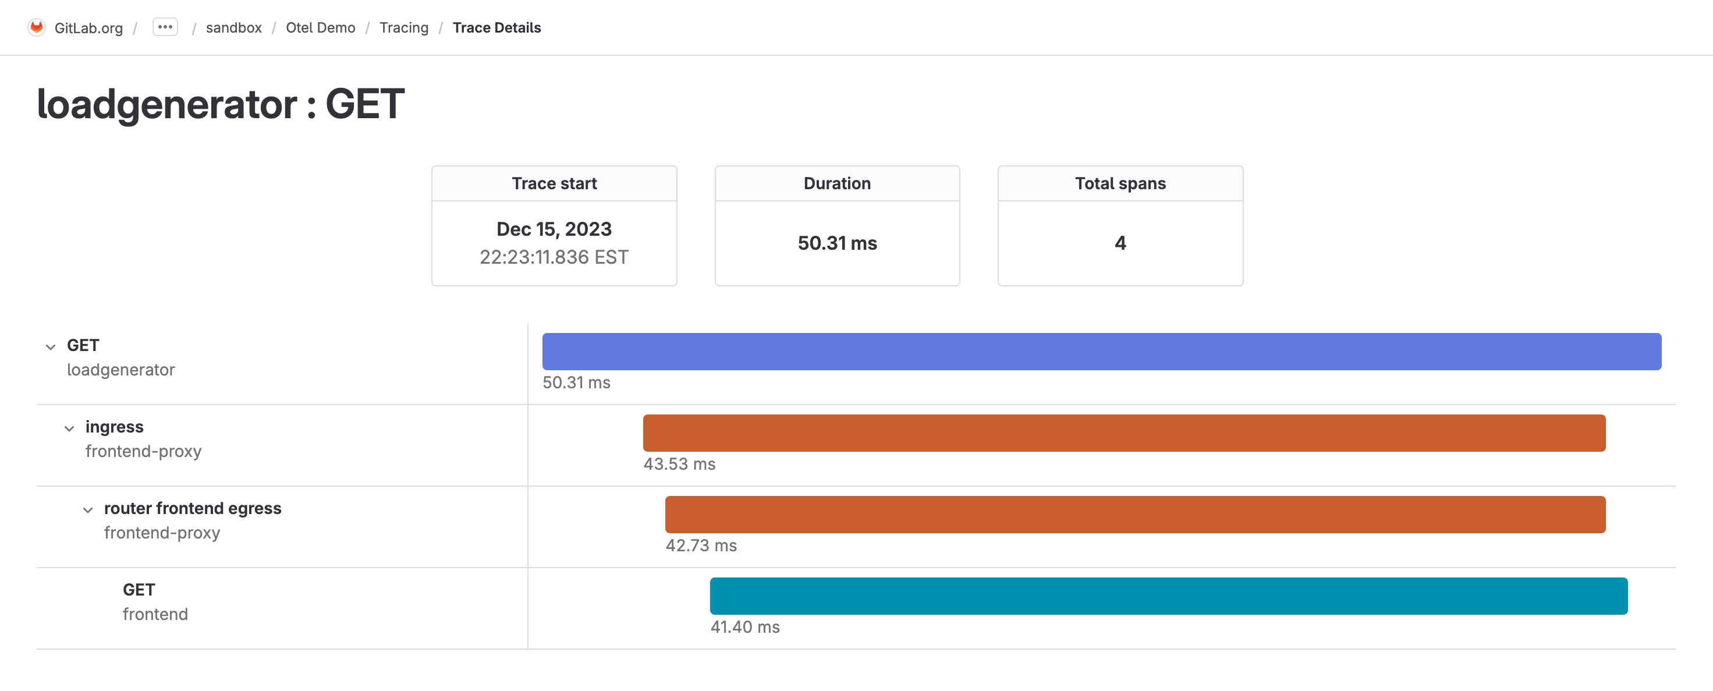Click the Total spans summary card
The image size is (1713, 691).
click(1120, 225)
